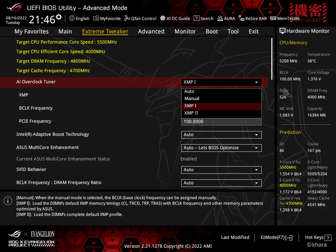336x252 pixels.
Task: Select the XMP setting row
Action: [24, 95]
